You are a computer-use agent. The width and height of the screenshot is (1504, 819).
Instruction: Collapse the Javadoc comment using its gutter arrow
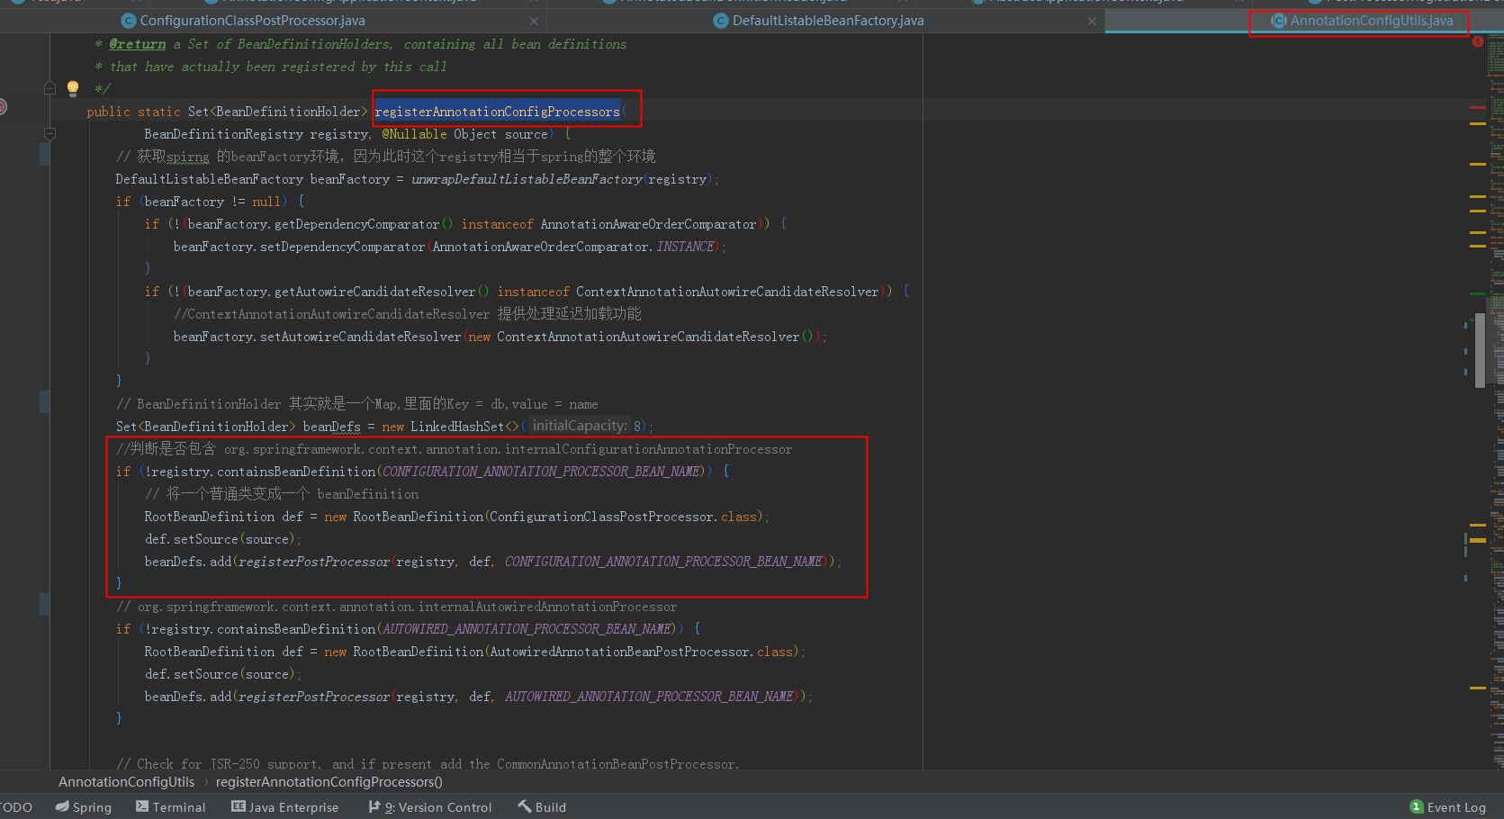click(x=50, y=87)
